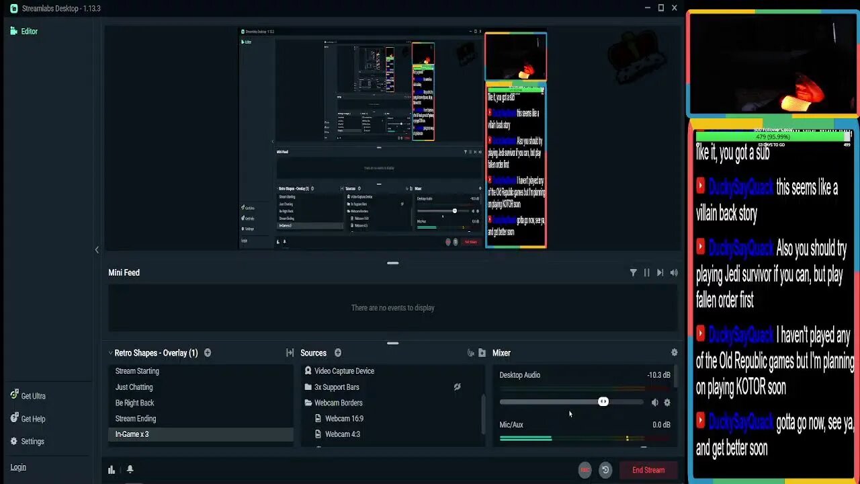Skip the current Mini Feed alert
Image resolution: width=860 pixels, height=484 pixels.
tap(660, 272)
